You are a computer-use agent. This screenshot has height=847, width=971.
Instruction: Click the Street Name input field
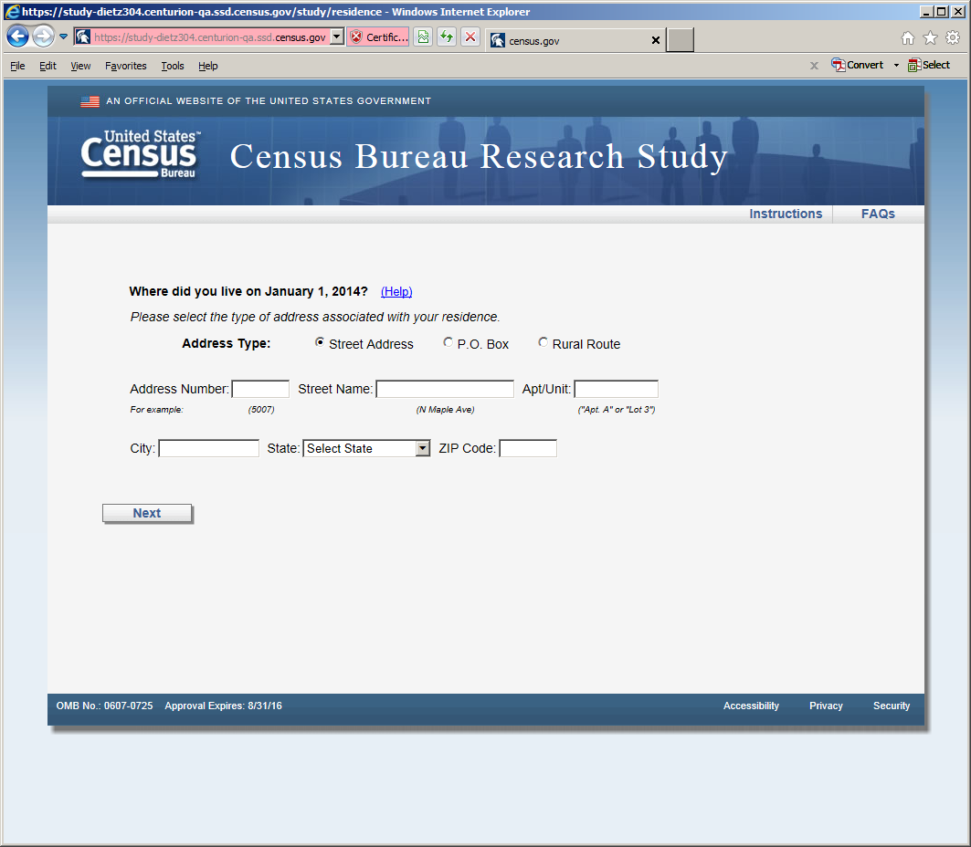point(445,389)
